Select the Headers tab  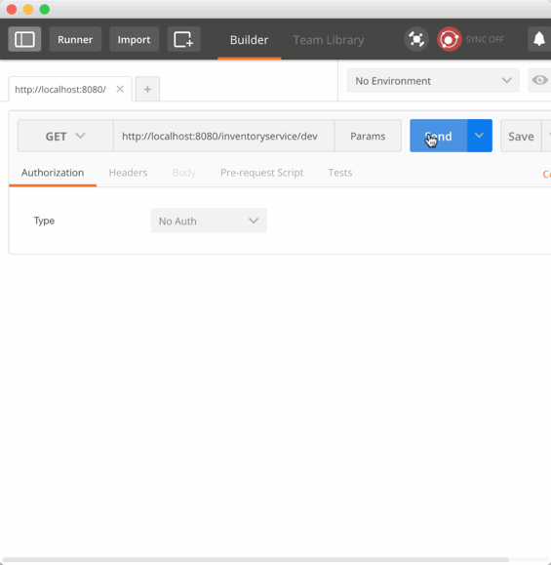click(x=128, y=173)
